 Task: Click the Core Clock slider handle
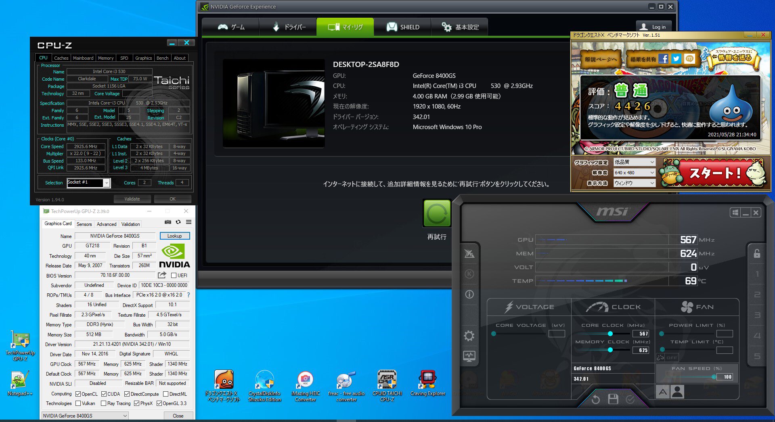(610, 334)
